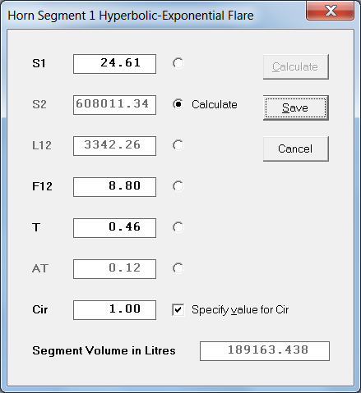Click the 'AT' label
Viewport: 361px width, 393px height.
(x=40, y=268)
